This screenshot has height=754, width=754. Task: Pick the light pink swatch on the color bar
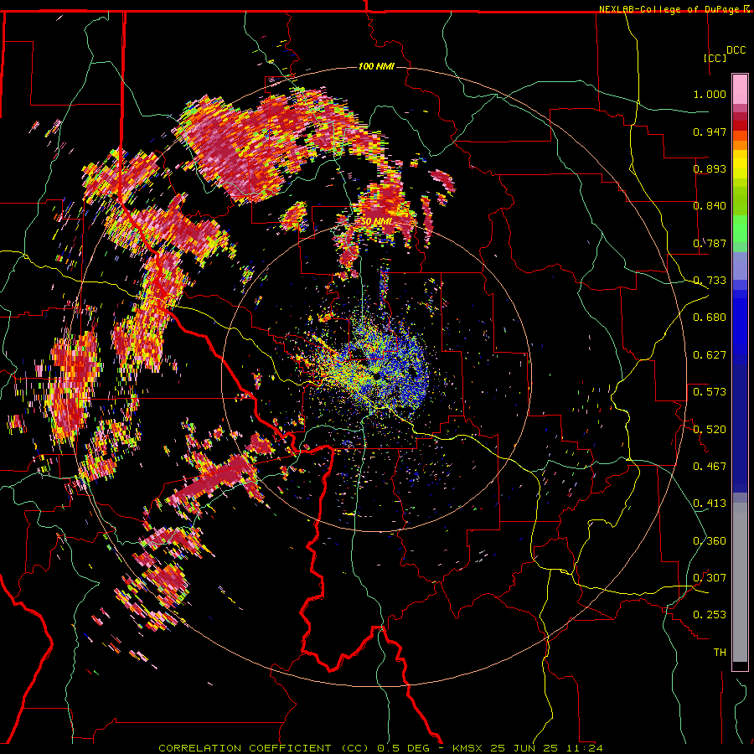click(740, 89)
